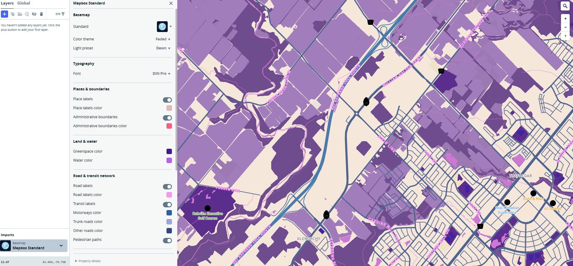573x266 pixels.
Task: Select the Mapbox Standard basemap import
Action: click(x=34, y=246)
